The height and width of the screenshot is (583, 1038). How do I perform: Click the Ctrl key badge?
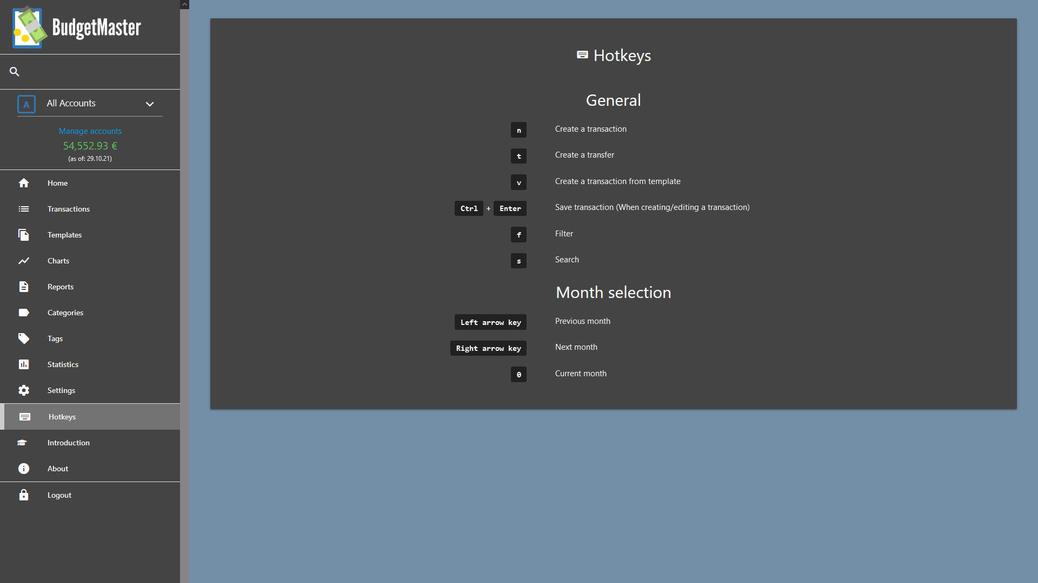click(469, 208)
